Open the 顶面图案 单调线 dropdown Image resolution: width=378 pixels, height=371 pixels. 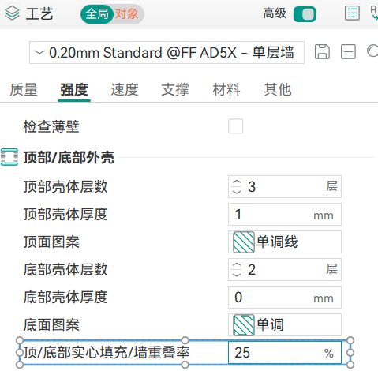tap(285, 242)
